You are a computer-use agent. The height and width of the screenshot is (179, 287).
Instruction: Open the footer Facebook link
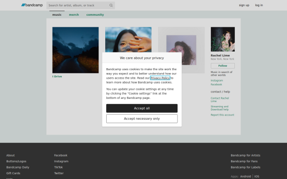click(x=61, y=155)
